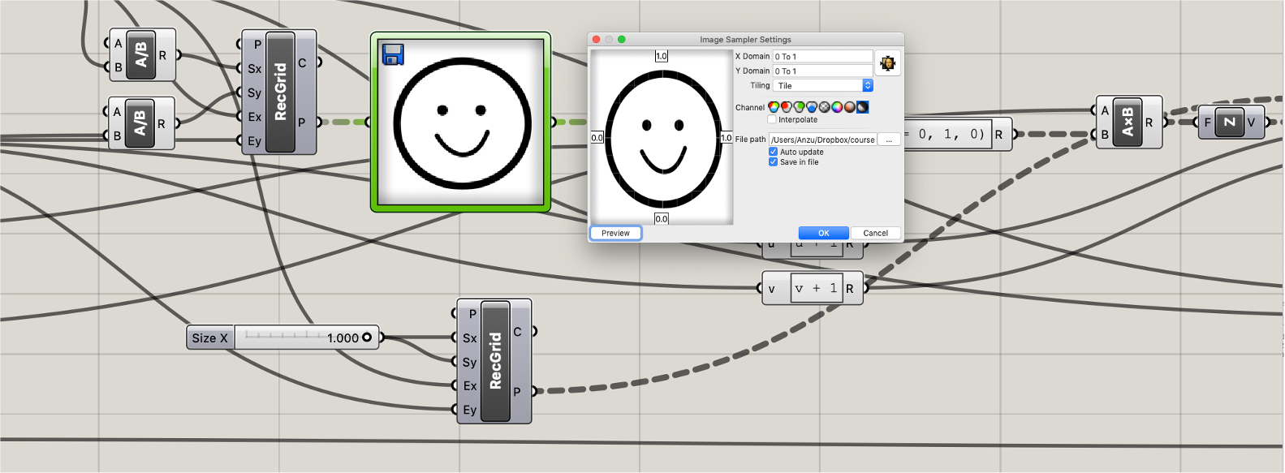Select the Red channel icon
Viewport: 1285px width, 473px height.
point(787,107)
